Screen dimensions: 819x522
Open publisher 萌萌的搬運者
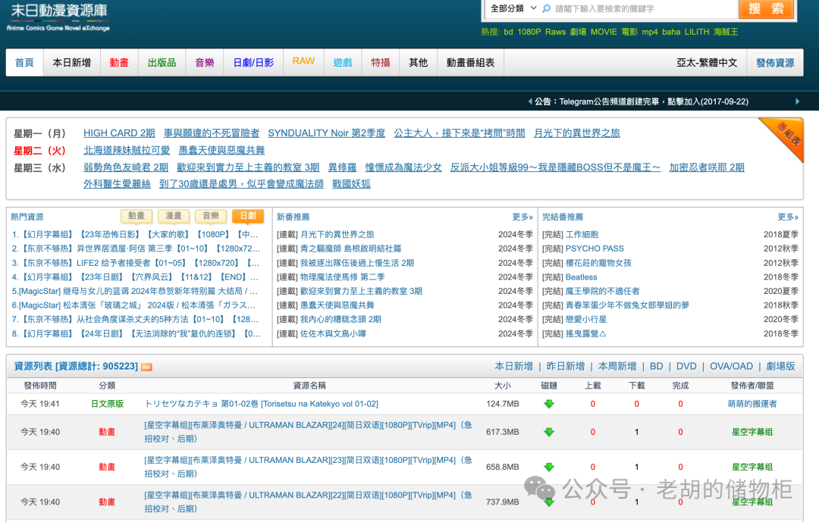pos(752,404)
